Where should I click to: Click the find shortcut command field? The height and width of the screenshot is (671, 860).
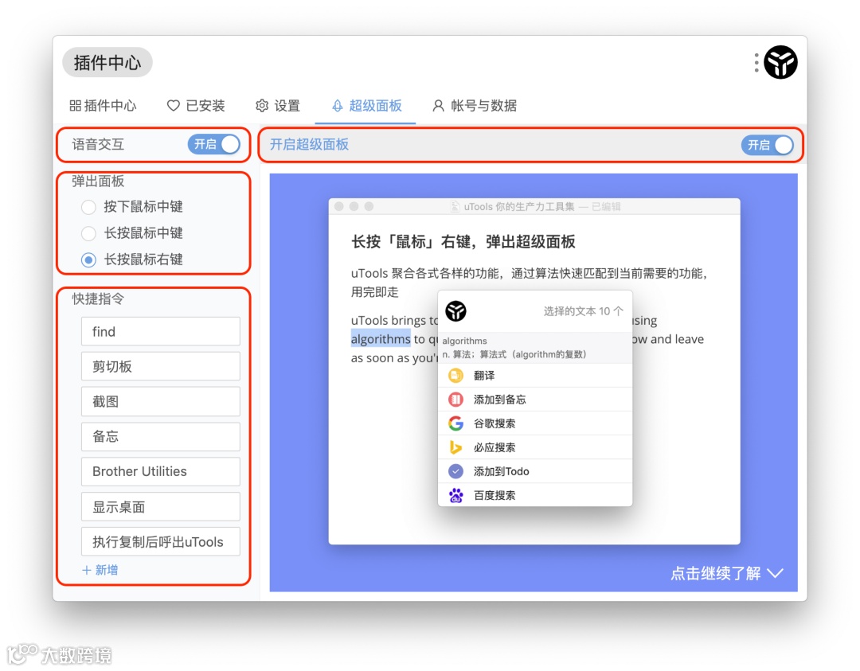tap(161, 331)
